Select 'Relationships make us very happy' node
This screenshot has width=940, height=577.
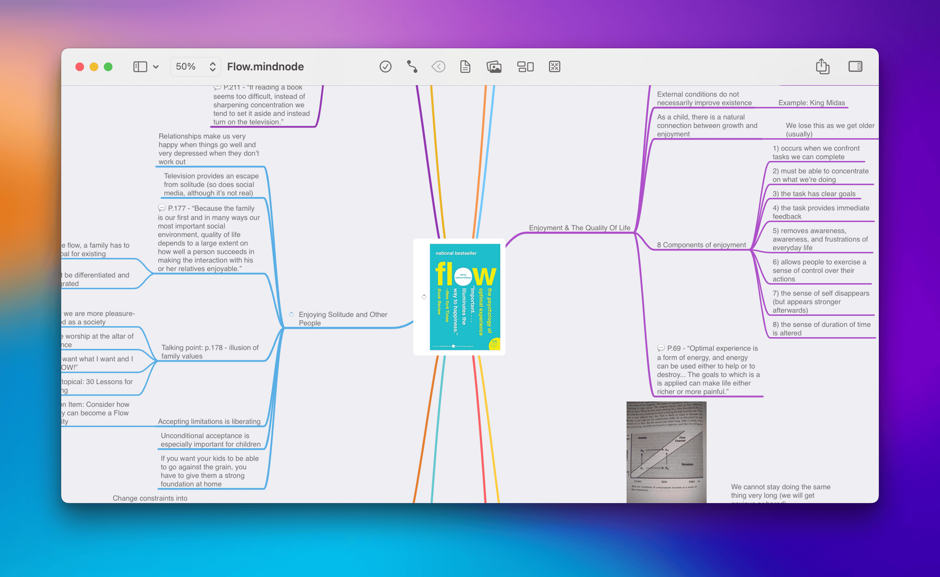click(208, 149)
